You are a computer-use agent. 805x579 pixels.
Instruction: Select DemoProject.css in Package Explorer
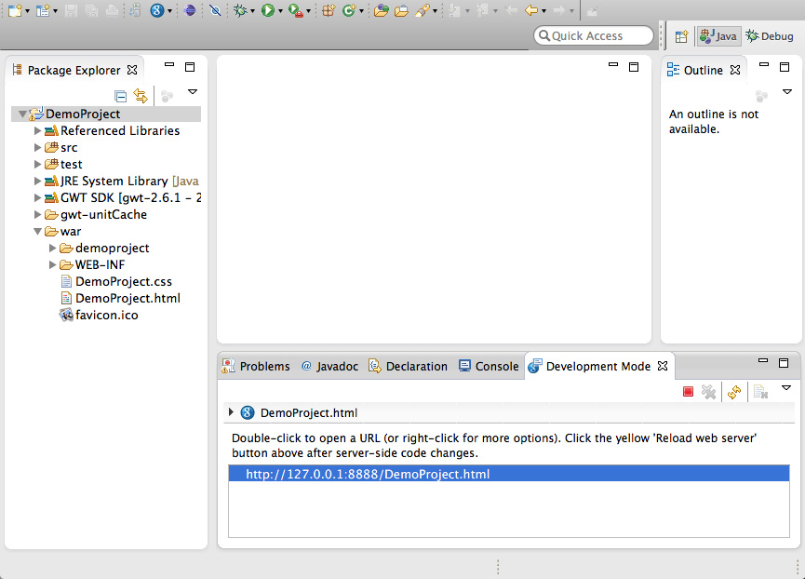pos(116,282)
